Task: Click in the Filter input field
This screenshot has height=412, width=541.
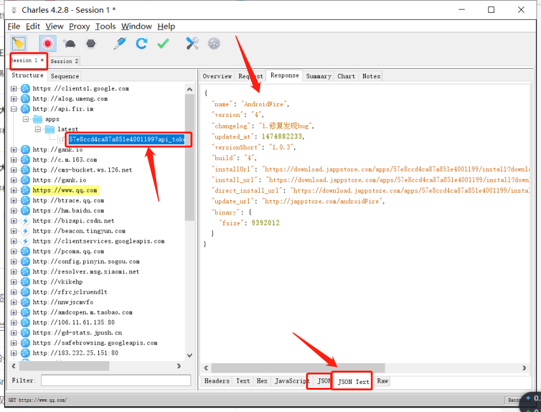Action: coord(116,380)
